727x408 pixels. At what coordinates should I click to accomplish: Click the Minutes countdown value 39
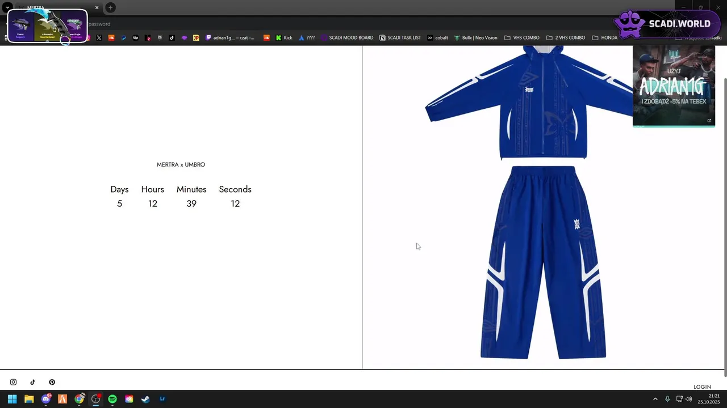tap(191, 203)
